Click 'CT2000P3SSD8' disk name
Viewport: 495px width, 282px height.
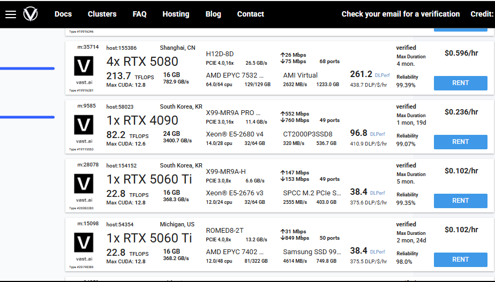(x=308, y=134)
